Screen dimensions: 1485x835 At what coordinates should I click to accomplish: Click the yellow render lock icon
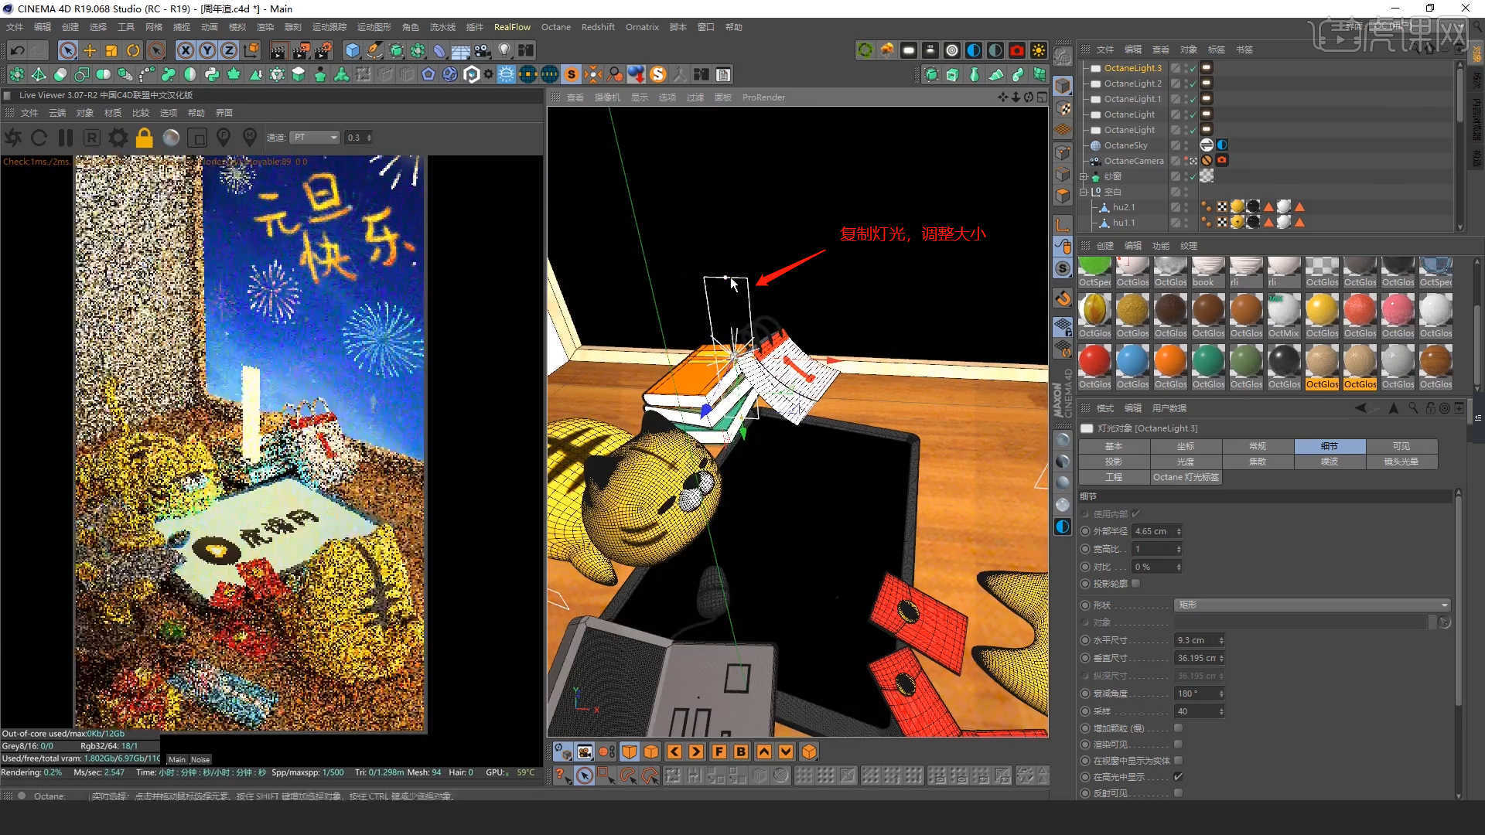(144, 138)
